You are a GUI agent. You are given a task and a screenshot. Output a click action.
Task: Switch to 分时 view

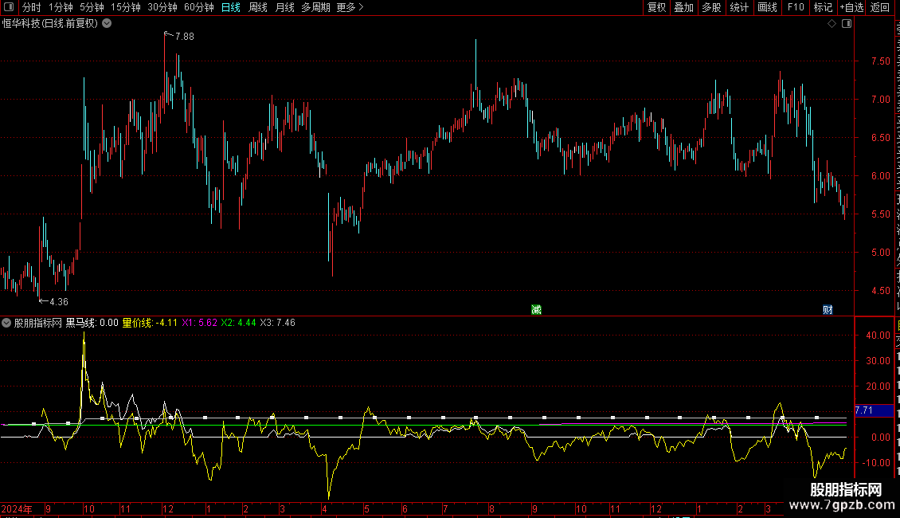click(32, 7)
